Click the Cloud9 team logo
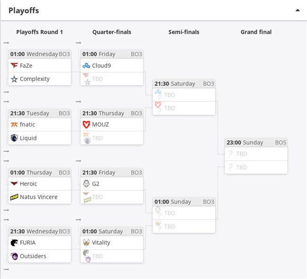 [x=86, y=66]
